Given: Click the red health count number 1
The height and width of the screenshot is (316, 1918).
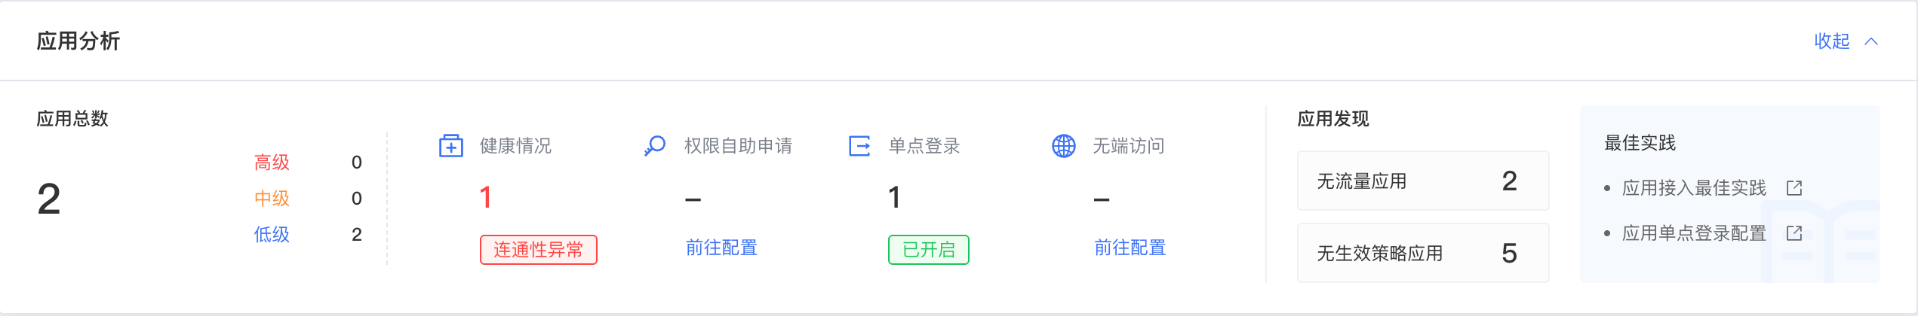Looking at the screenshot, I should pyautogui.click(x=486, y=198).
